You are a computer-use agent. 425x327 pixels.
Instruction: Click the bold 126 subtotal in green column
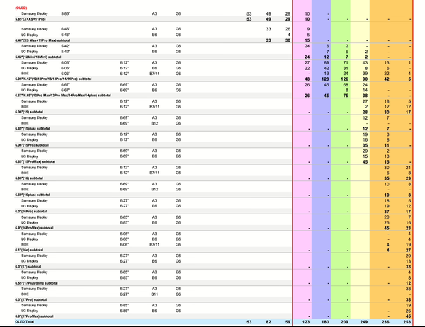[344, 79]
